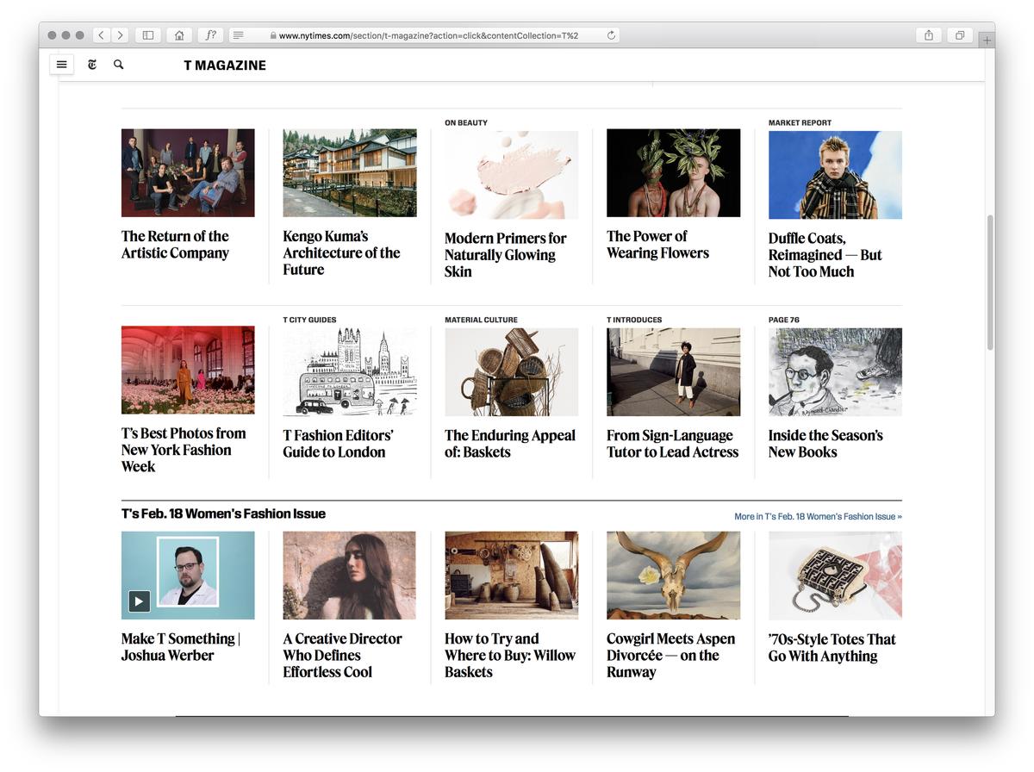Click the duffle coat model thumbnail
Screen dimensions: 1034x772
point(835,175)
